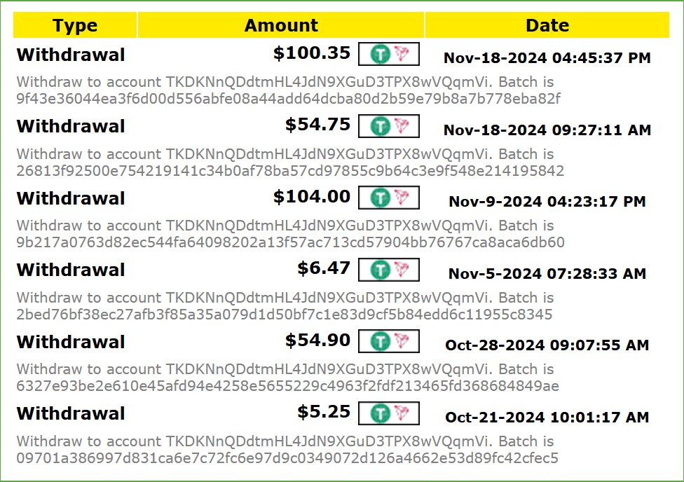Select the $100.35 withdrawal amount
684x482 pixels.
pyautogui.click(x=311, y=53)
